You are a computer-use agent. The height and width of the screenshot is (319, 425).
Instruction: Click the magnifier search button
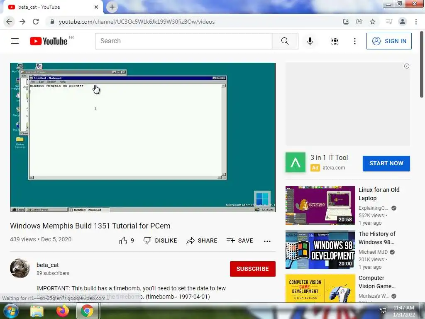pyautogui.click(x=285, y=41)
